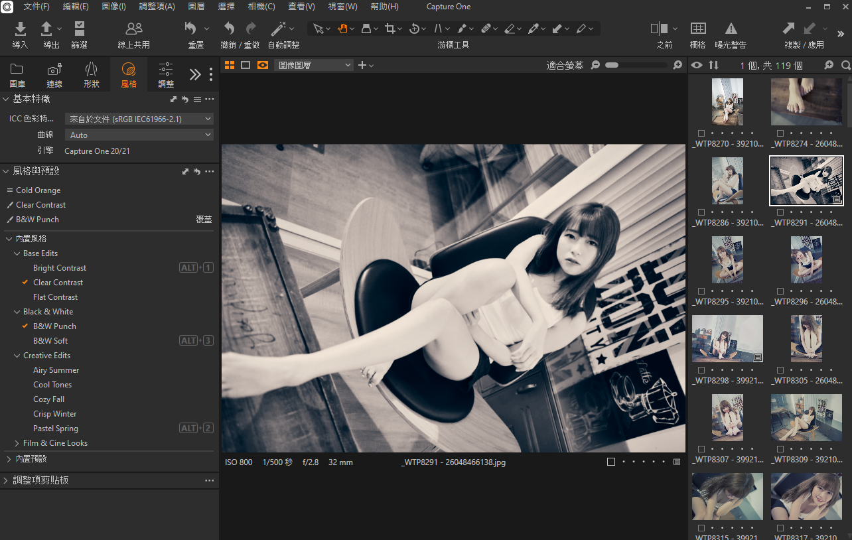Toggle 曝光警告 exposure warning
Screen dimensions: 852x540
731,29
